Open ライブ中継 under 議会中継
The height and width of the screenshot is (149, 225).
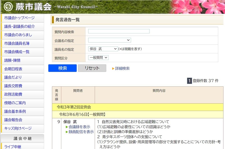(13, 146)
